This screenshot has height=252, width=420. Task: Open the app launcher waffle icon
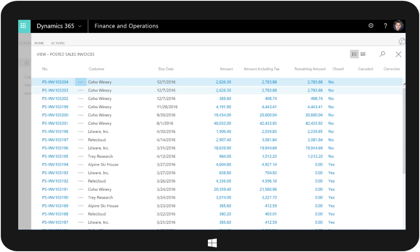point(25,26)
